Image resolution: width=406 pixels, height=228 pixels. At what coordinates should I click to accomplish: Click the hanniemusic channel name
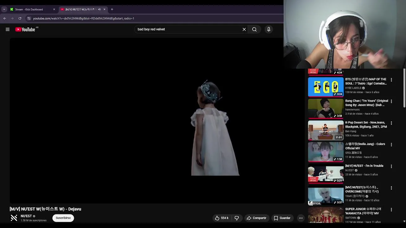[x=352, y=110]
